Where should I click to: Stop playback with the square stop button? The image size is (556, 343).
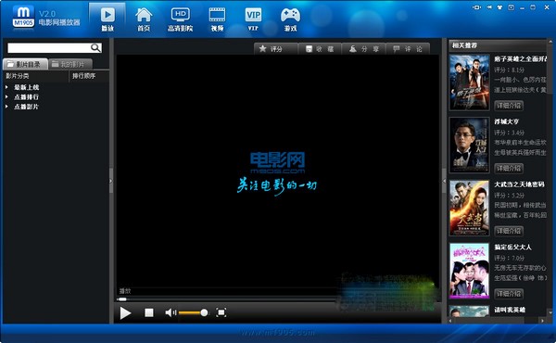149,312
